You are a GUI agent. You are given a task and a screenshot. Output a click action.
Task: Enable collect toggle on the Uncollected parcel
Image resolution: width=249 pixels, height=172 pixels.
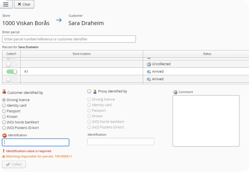coord(12,64)
